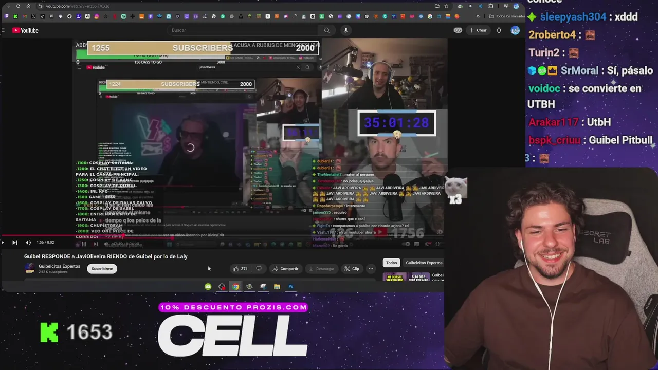Dislike the video with thumbs-down
The width and height of the screenshot is (658, 370).
[259, 269]
